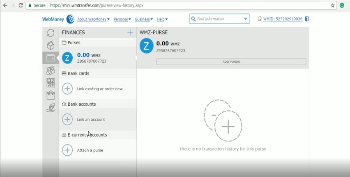
Task: Click the user profile icon before WMID
Action: point(260,19)
